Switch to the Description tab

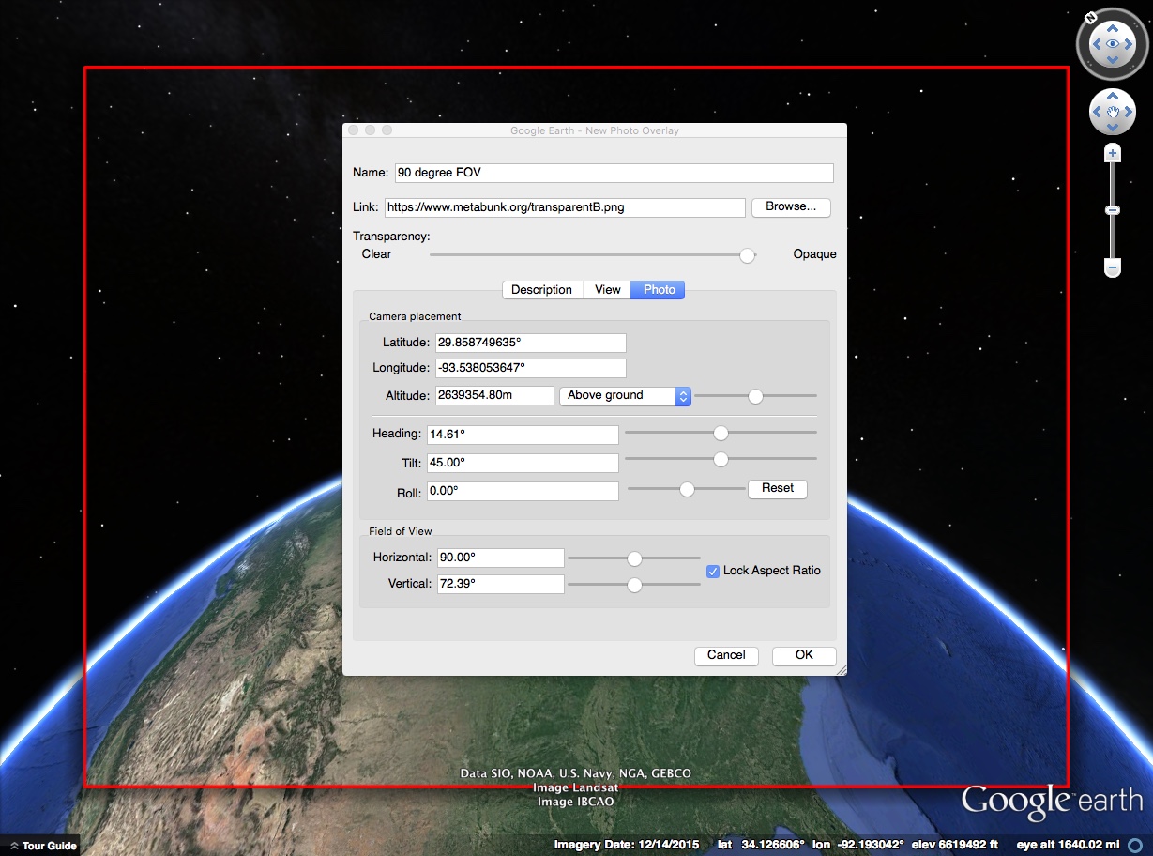[541, 290]
